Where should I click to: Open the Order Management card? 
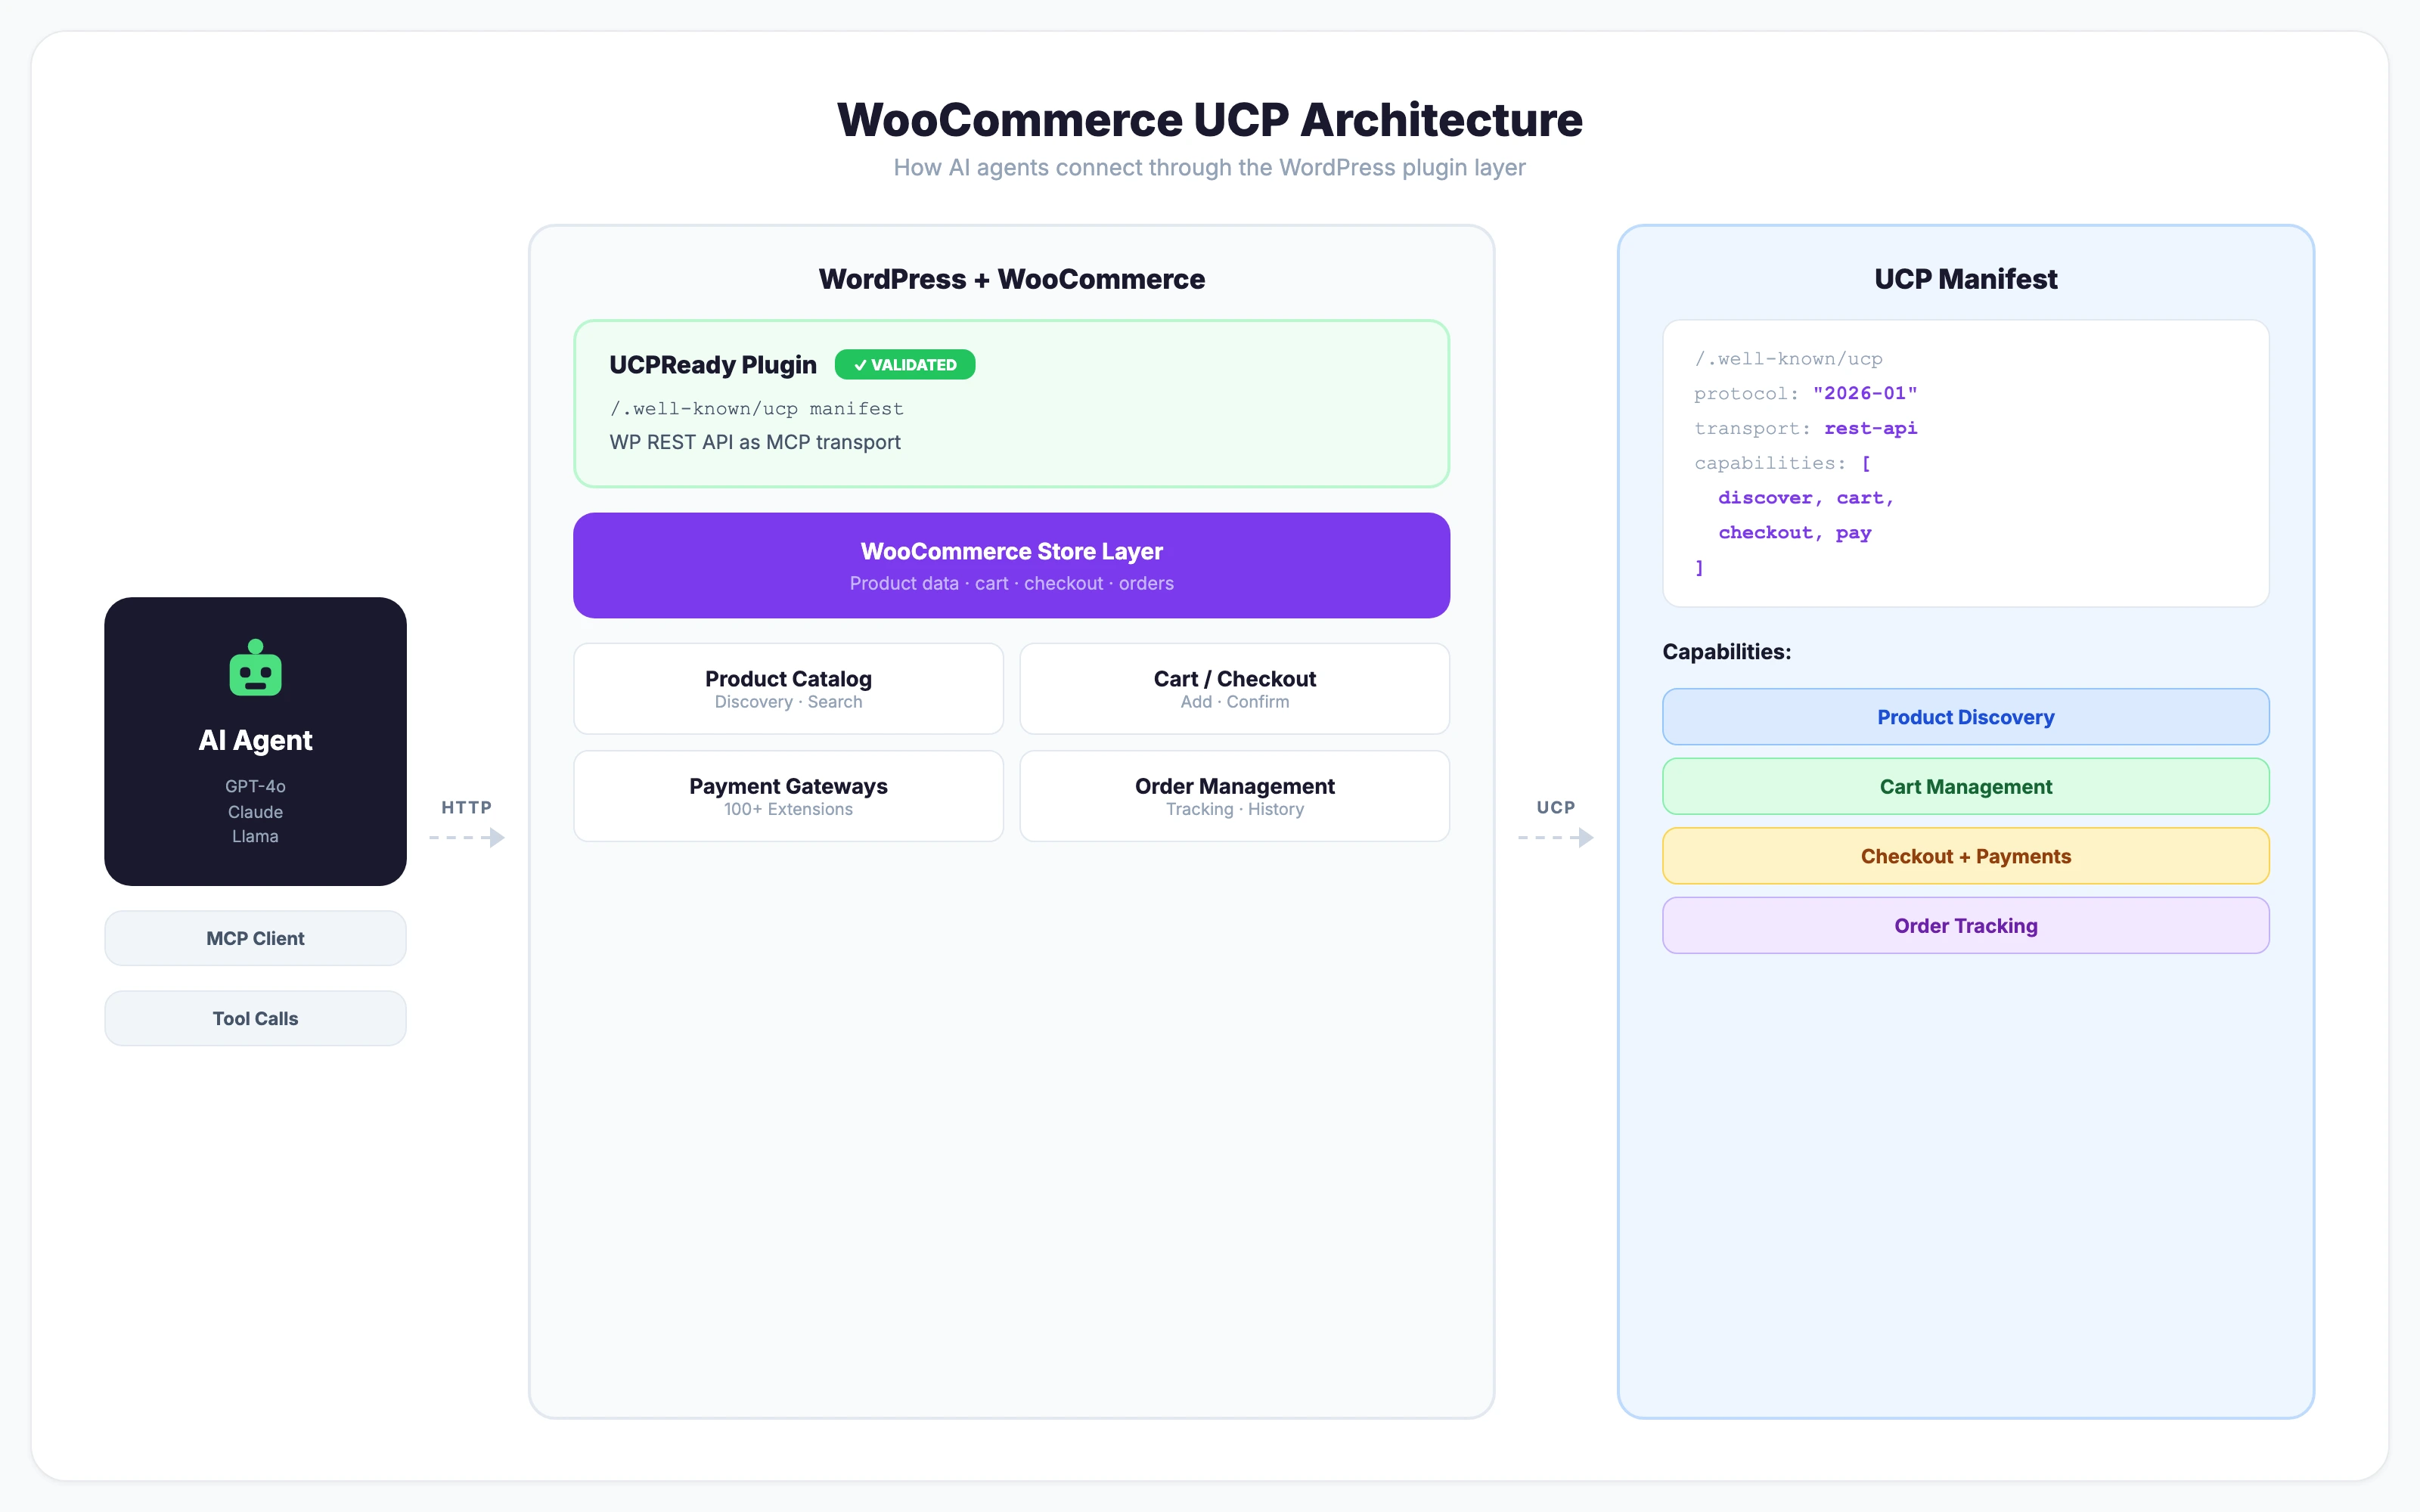point(1234,796)
